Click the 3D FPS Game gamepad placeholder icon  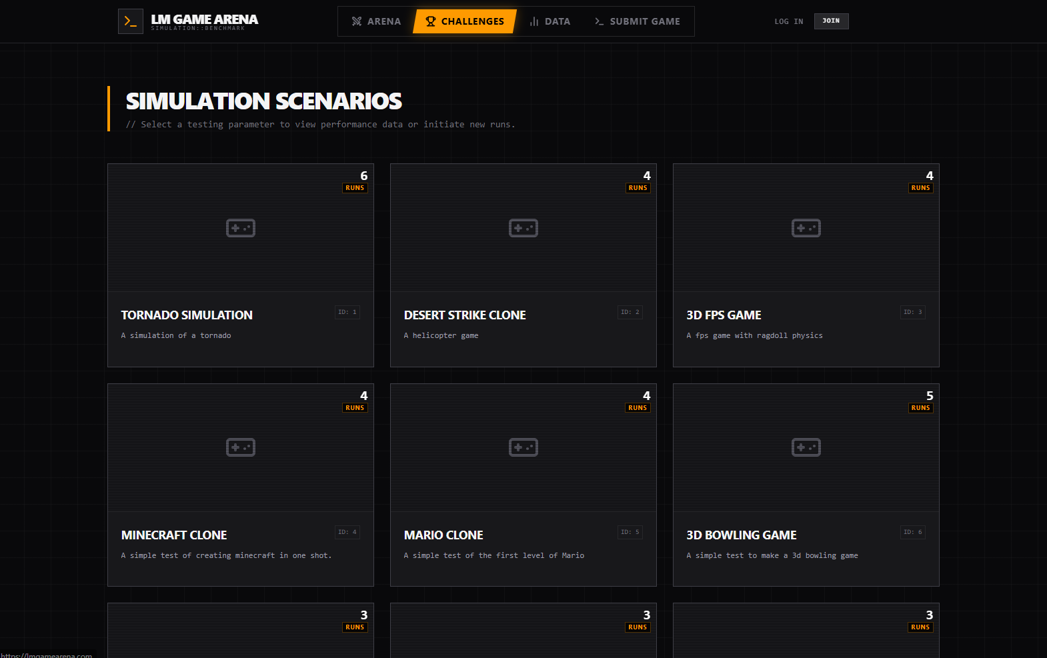(806, 228)
